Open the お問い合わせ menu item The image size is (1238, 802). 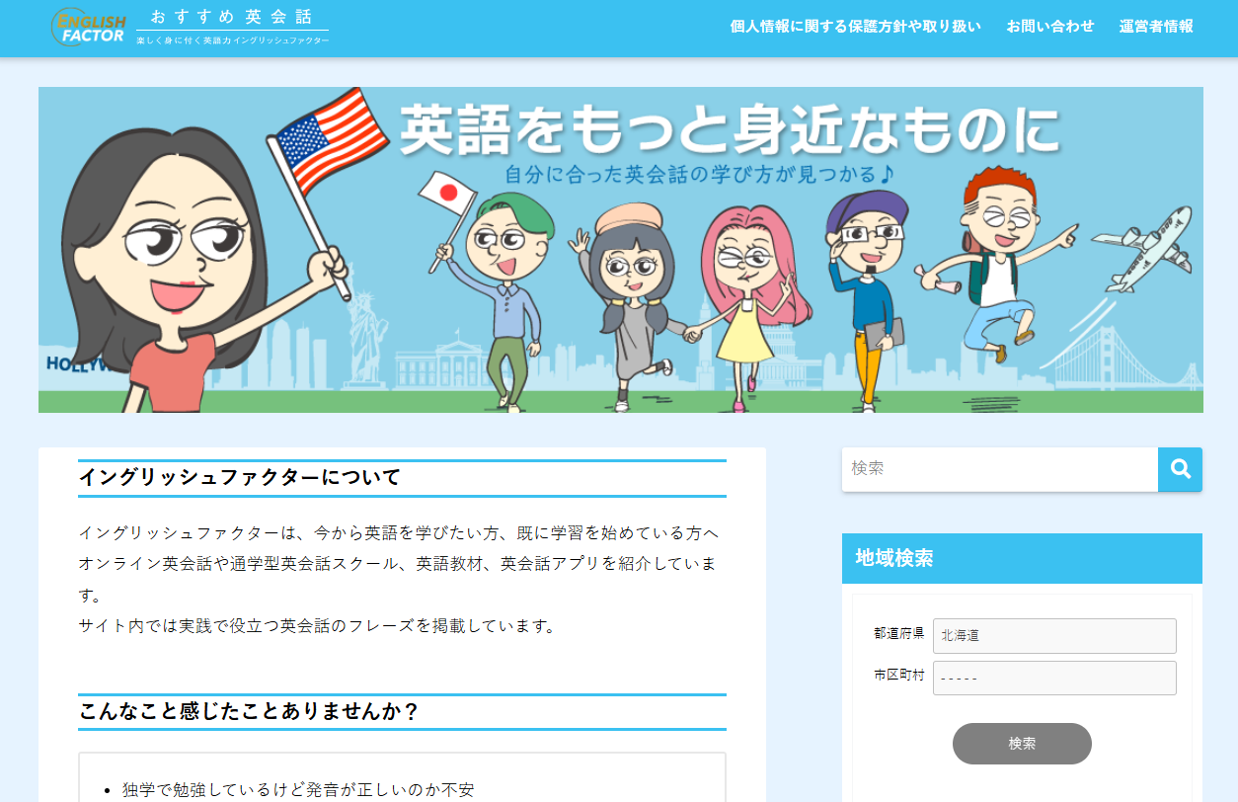[x=1050, y=27]
